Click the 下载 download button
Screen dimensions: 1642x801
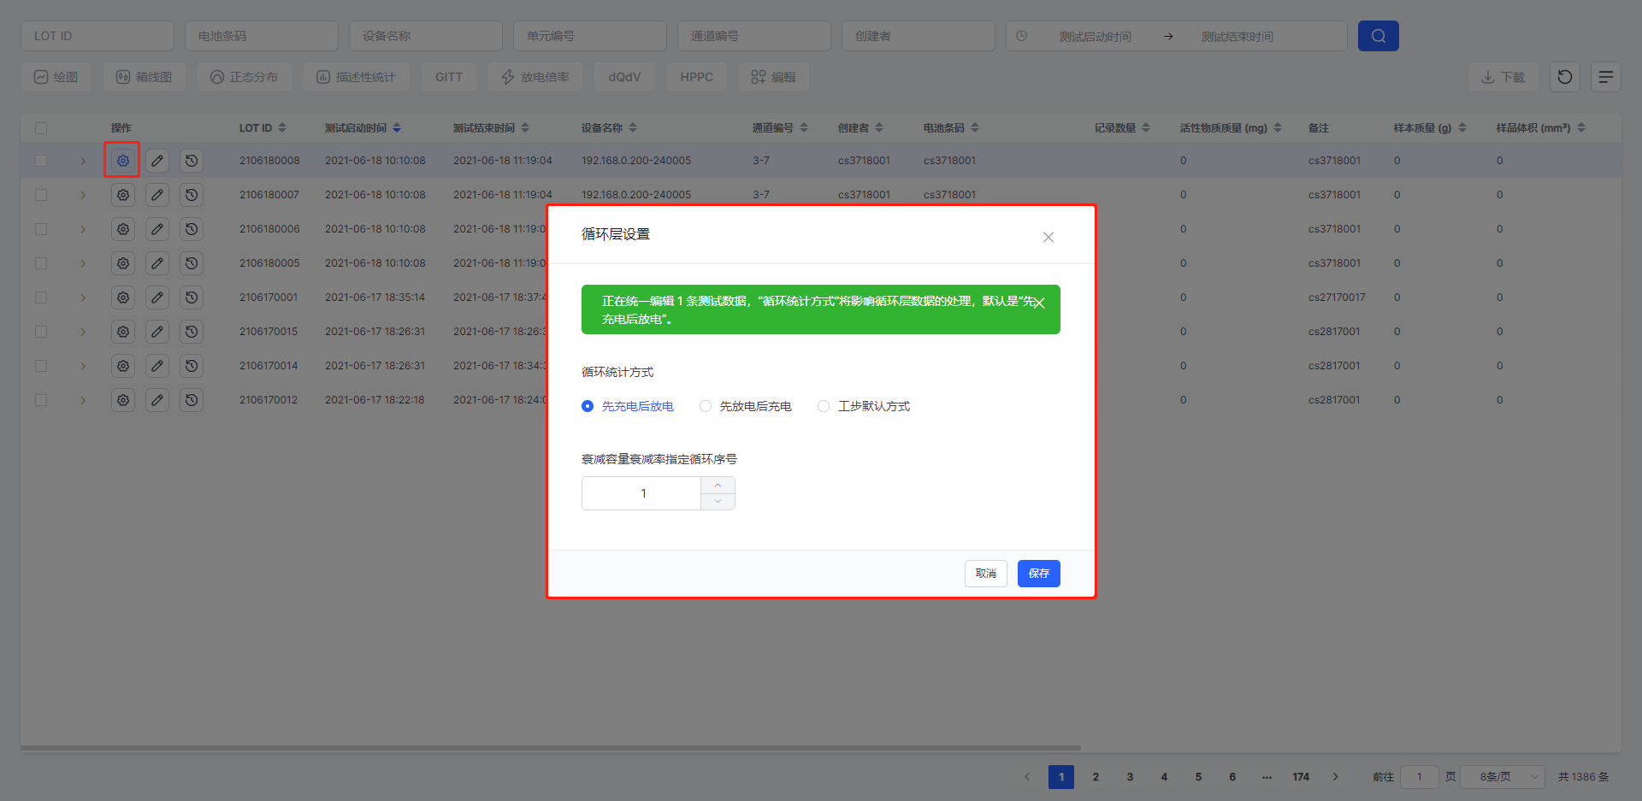point(1503,77)
